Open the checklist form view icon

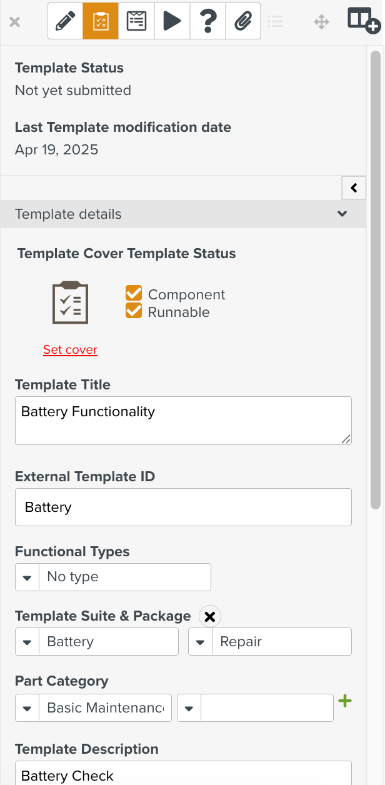(136, 21)
